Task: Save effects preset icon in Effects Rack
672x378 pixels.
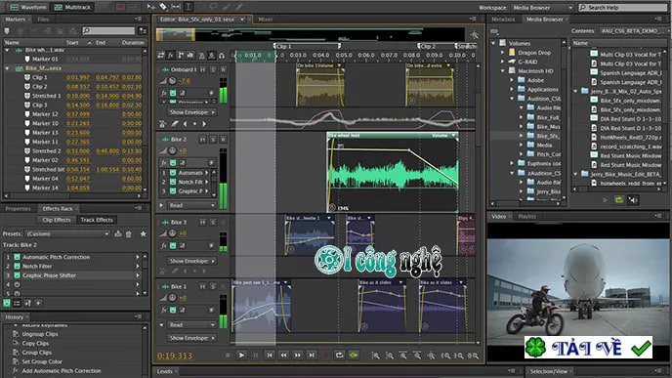Action: pos(118,234)
